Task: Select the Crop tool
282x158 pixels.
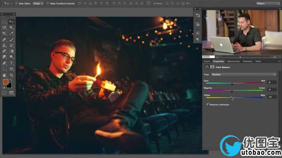Action: pyautogui.click(x=4, y=34)
